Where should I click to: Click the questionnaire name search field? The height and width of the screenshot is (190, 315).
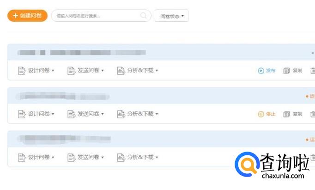point(97,16)
